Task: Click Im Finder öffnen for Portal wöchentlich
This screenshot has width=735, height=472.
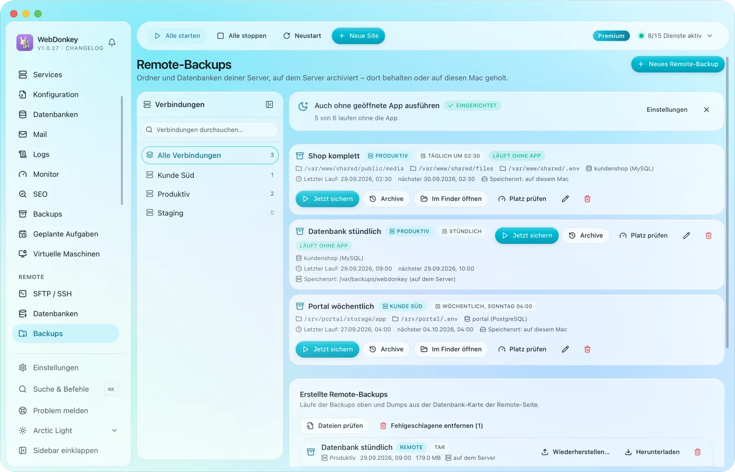Action: (451, 349)
